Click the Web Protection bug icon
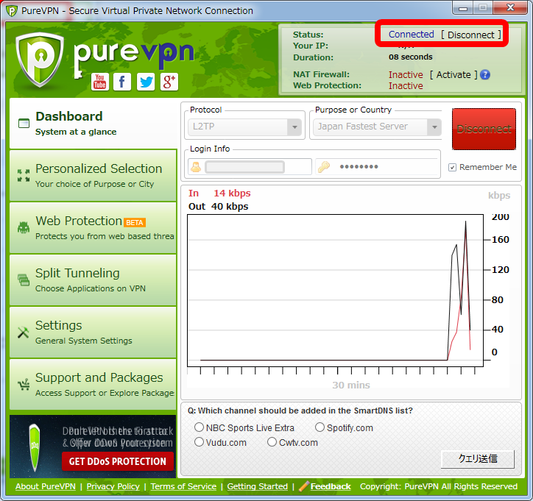This screenshot has width=533, height=501. tap(24, 227)
